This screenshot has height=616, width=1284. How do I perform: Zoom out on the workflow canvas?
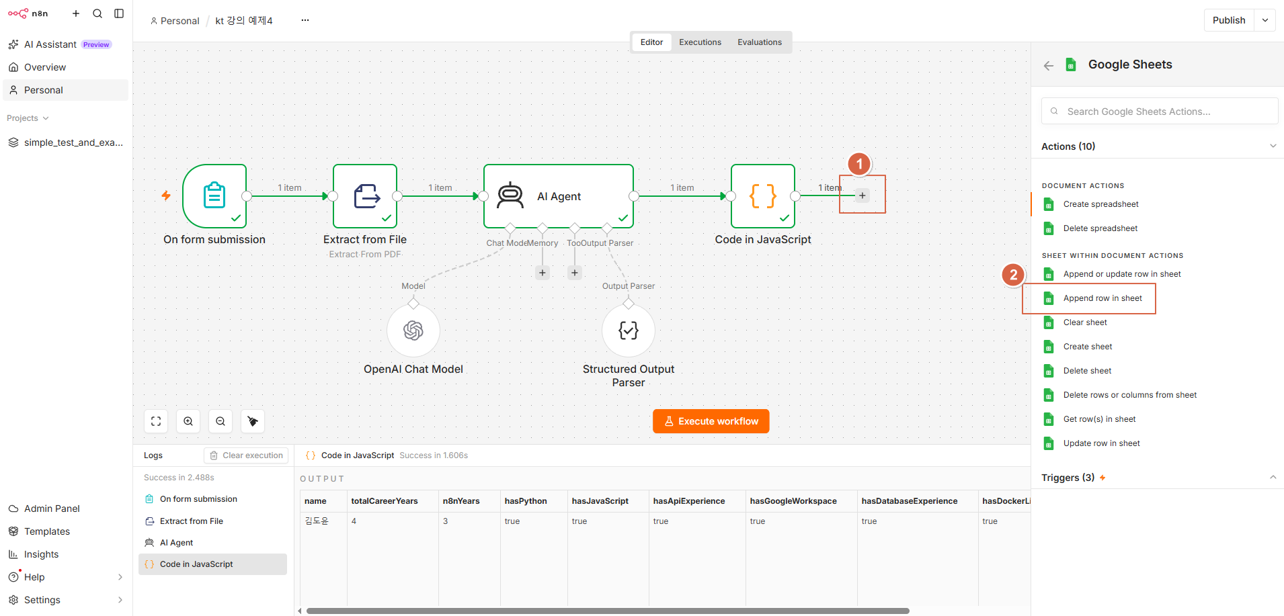(220, 421)
